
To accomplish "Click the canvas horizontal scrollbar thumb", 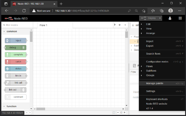I will (x=41, y=109).
